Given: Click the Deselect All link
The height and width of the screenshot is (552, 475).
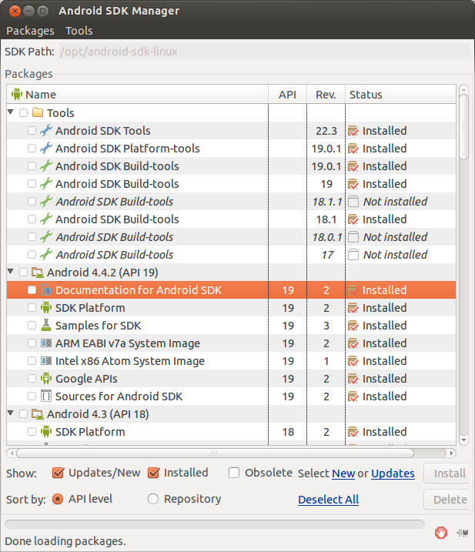Looking at the screenshot, I should tap(328, 500).
